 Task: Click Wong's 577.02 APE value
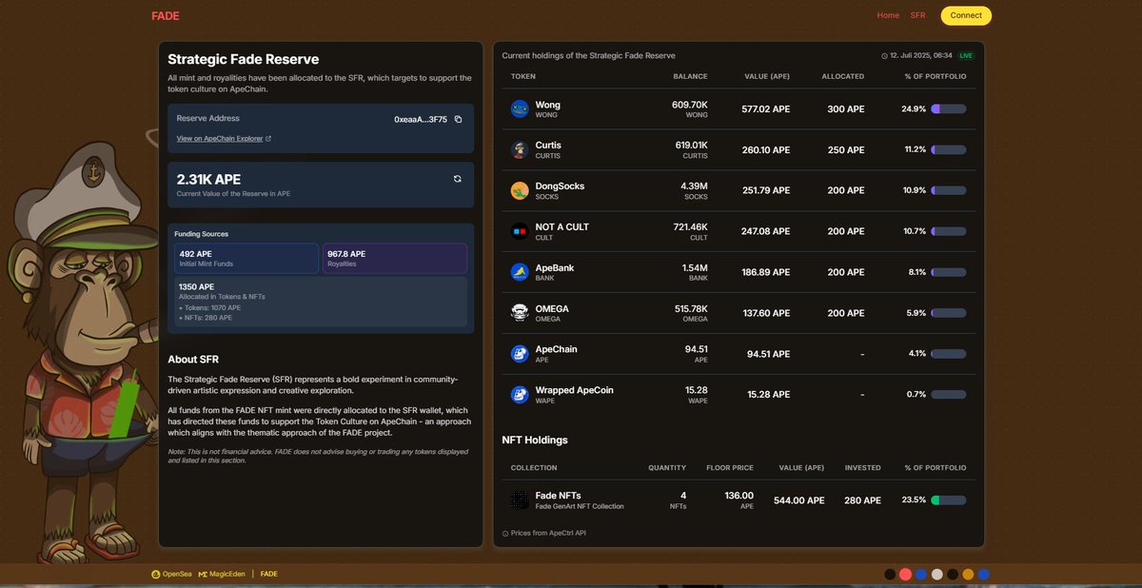pos(766,109)
